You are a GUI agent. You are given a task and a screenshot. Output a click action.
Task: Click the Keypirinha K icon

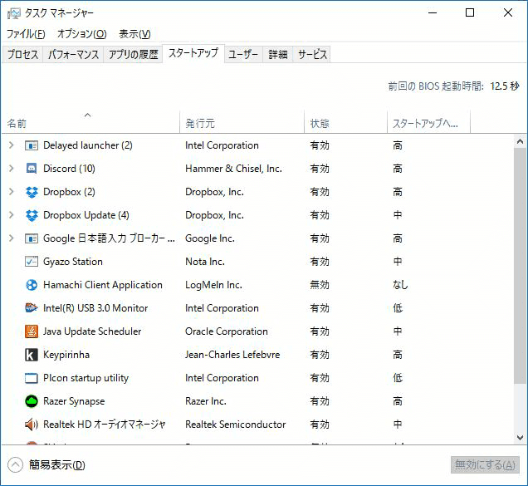(x=32, y=355)
